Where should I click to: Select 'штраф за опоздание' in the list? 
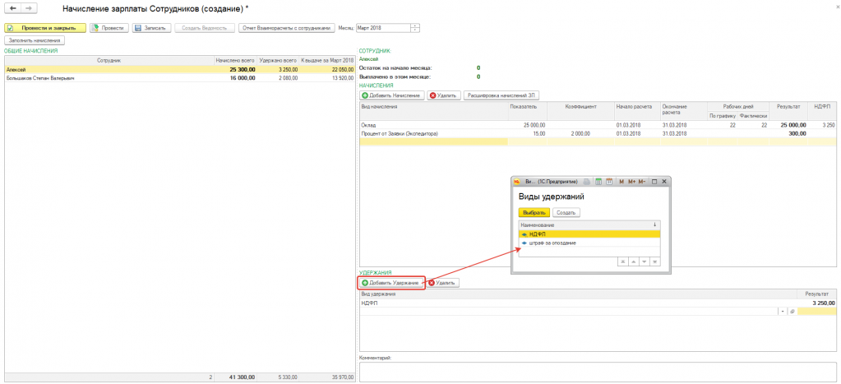click(589, 243)
